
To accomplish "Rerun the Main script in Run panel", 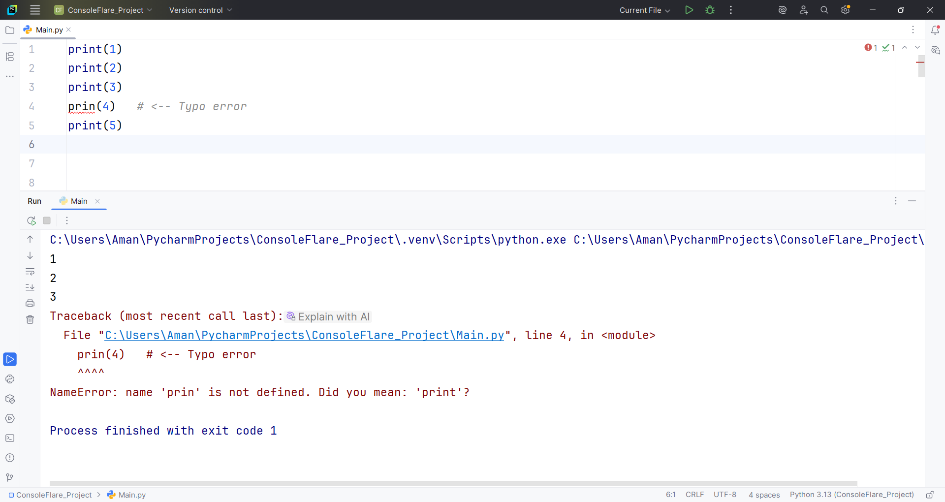I will [31, 220].
